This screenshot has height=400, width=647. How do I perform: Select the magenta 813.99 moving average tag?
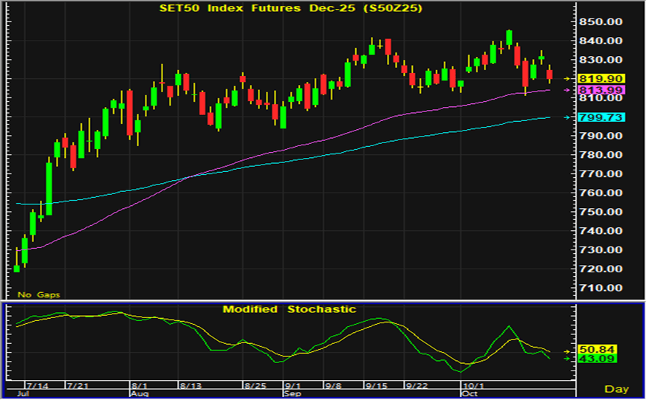point(604,90)
